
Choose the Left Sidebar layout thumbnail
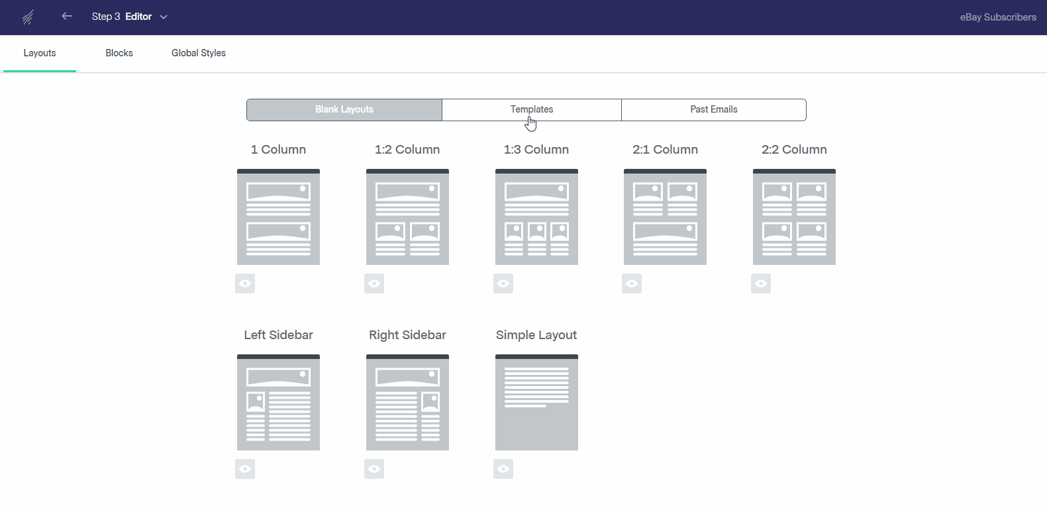point(278,403)
